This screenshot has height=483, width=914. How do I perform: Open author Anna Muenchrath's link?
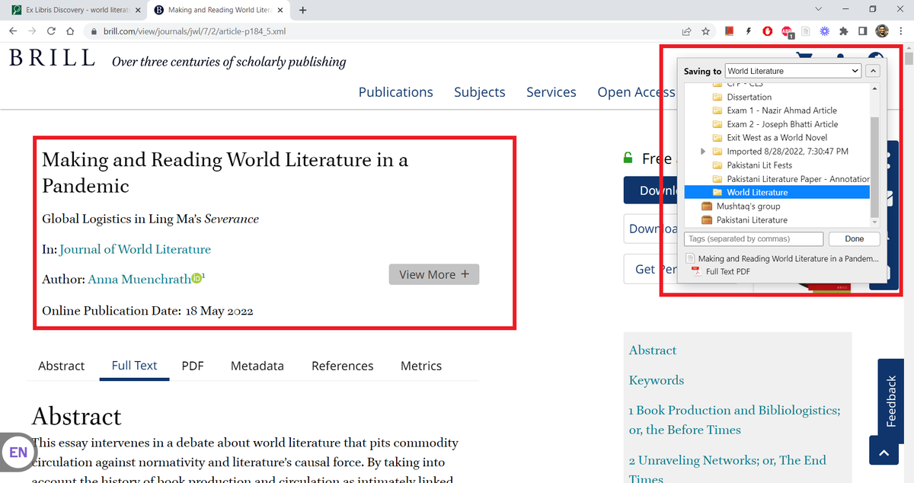pos(139,279)
